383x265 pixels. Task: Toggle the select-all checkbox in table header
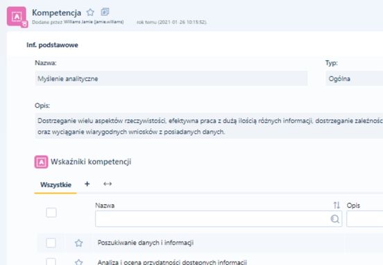coord(51,212)
